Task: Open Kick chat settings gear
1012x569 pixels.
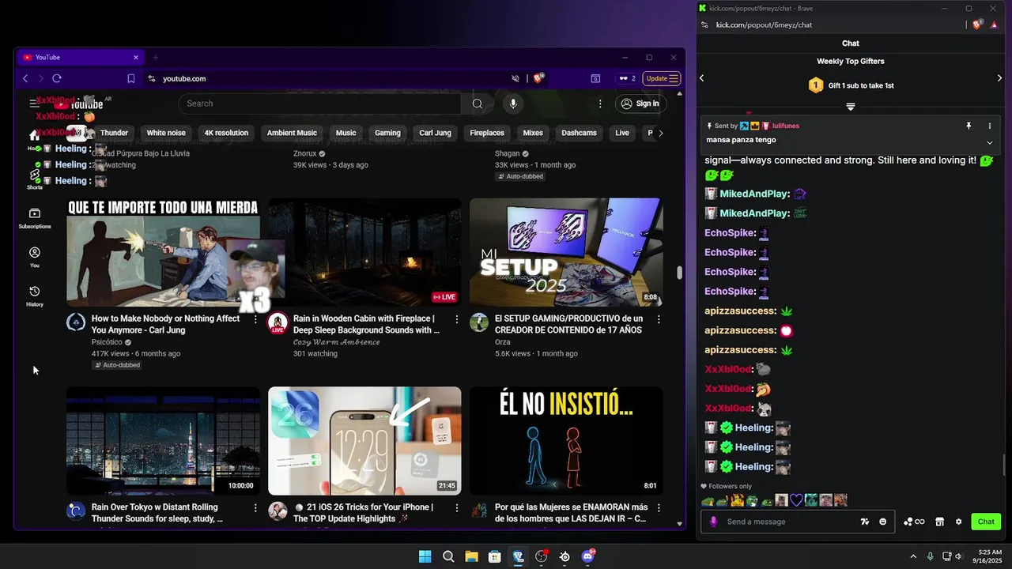Action: click(959, 522)
